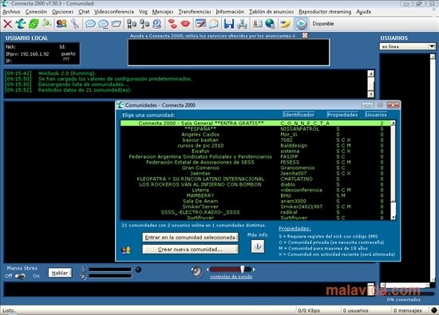
Task: Click the left arrow of volume slider
Action: tap(208, 270)
